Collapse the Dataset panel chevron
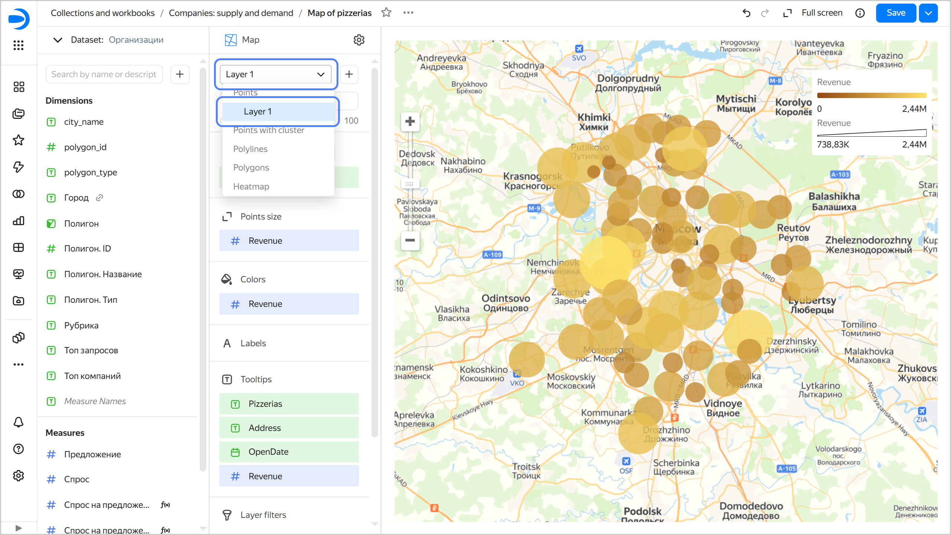Viewport: 951px width, 535px height. coord(58,40)
